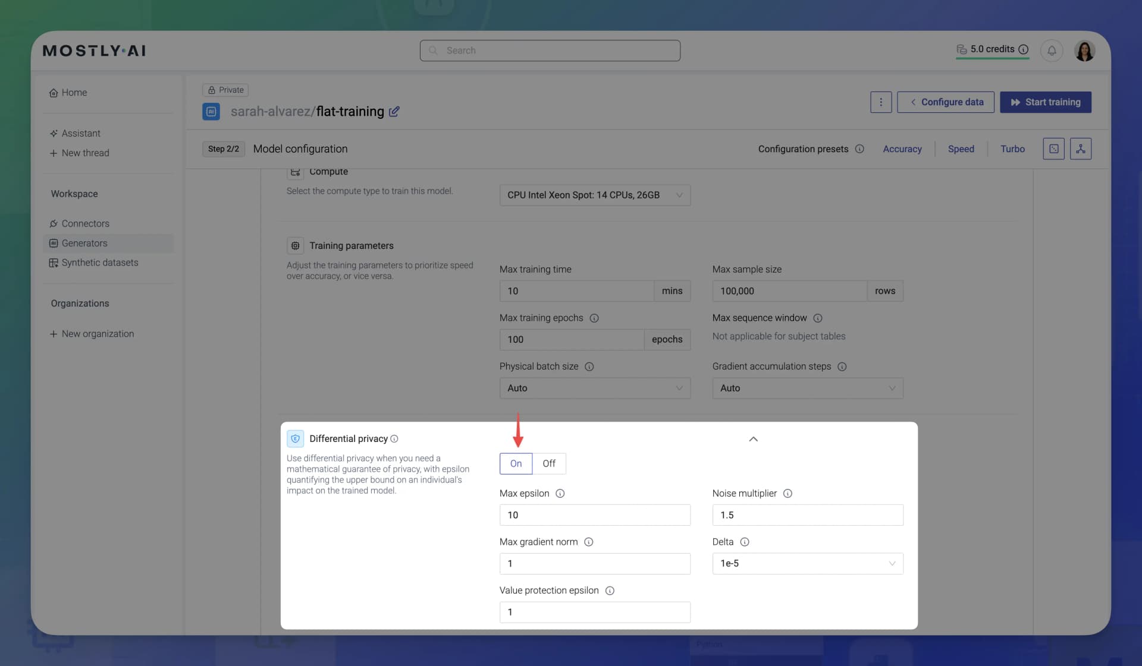This screenshot has width=1142, height=666.
Task: Open the Compute type dropdown
Action: click(x=594, y=195)
